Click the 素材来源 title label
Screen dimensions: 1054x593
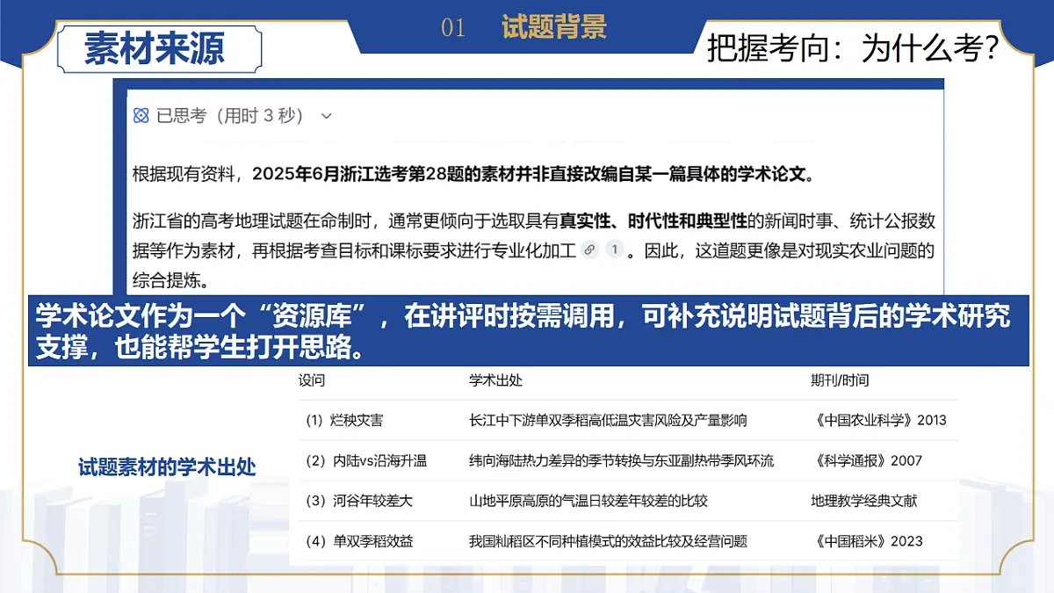155,48
